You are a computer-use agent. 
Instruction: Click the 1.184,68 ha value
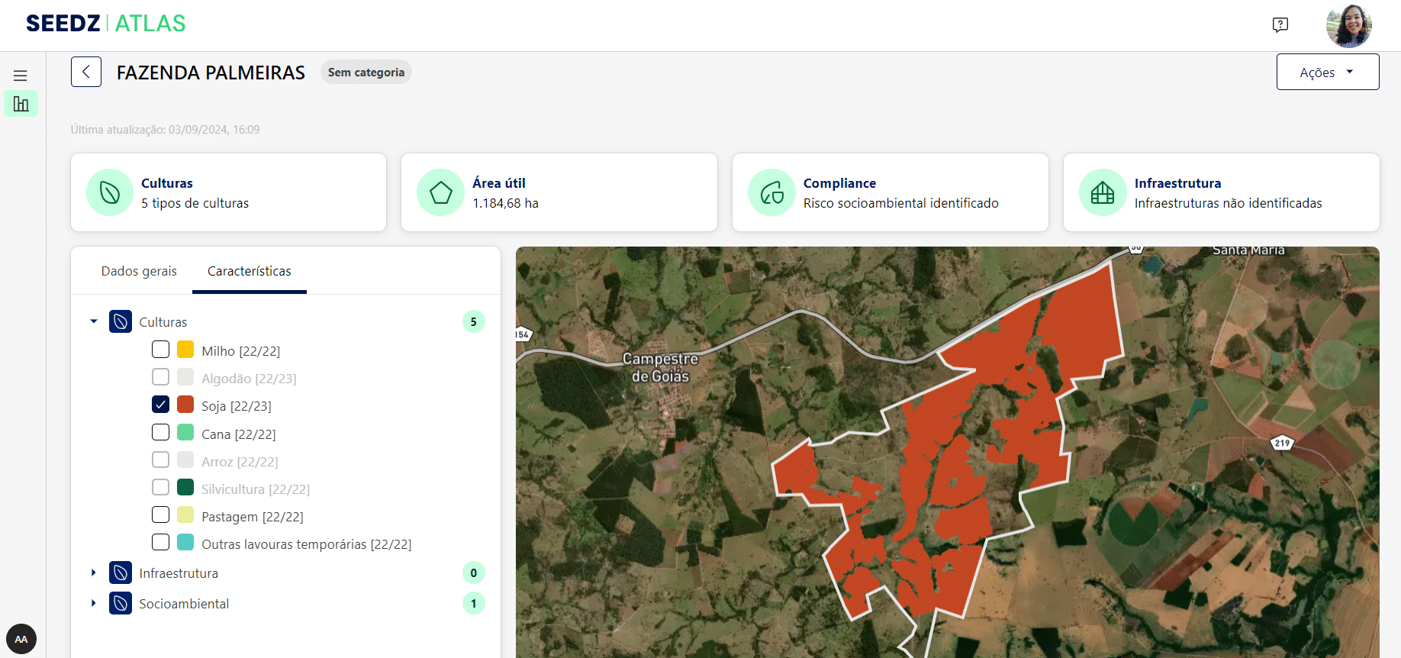(505, 203)
